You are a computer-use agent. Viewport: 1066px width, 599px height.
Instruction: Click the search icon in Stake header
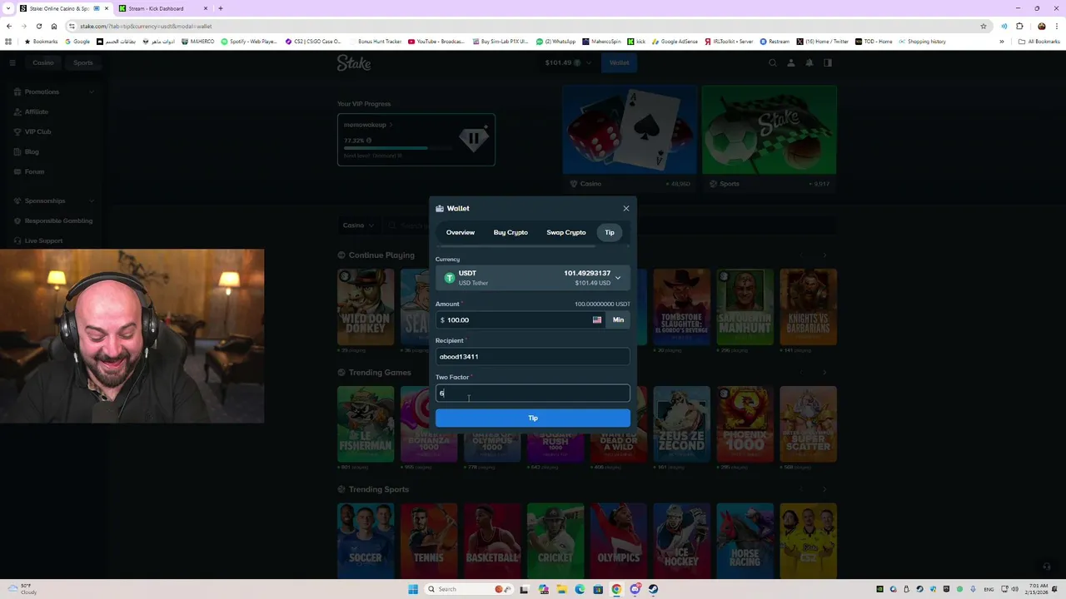coord(773,62)
